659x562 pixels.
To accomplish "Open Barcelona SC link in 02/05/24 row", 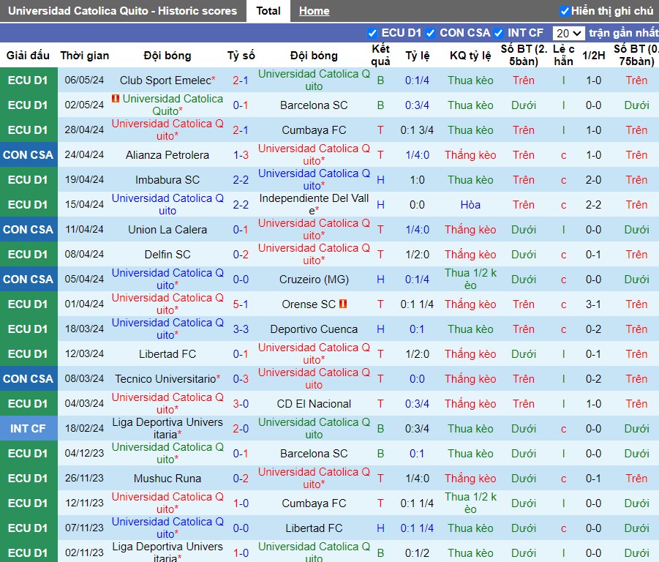I will pos(314,105).
